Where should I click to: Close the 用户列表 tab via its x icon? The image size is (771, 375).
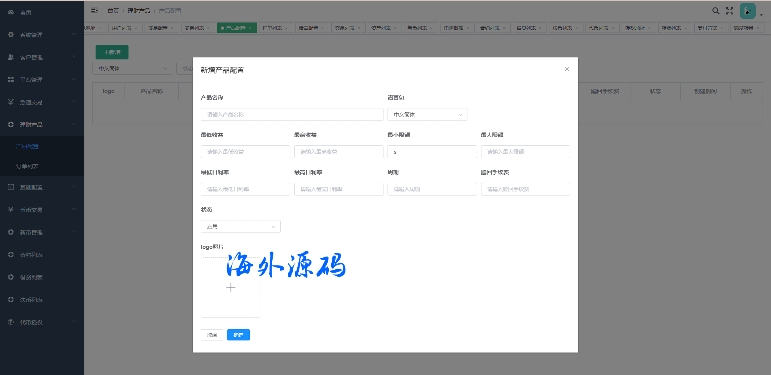click(x=136, y=28)
